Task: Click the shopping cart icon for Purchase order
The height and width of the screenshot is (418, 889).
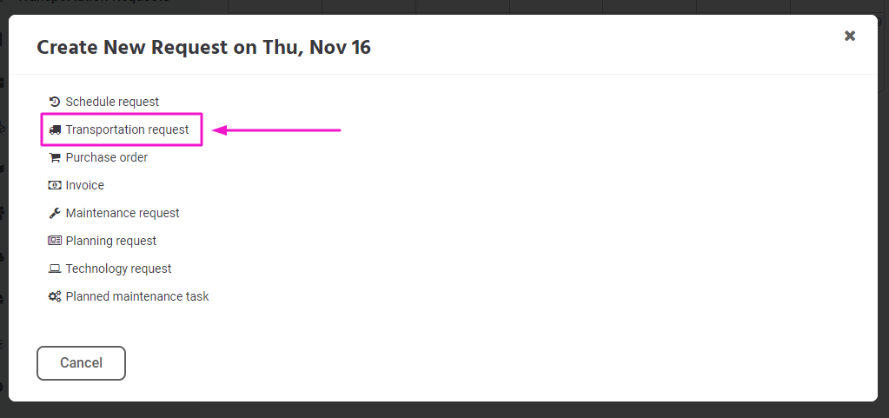Action: (55, 157)
